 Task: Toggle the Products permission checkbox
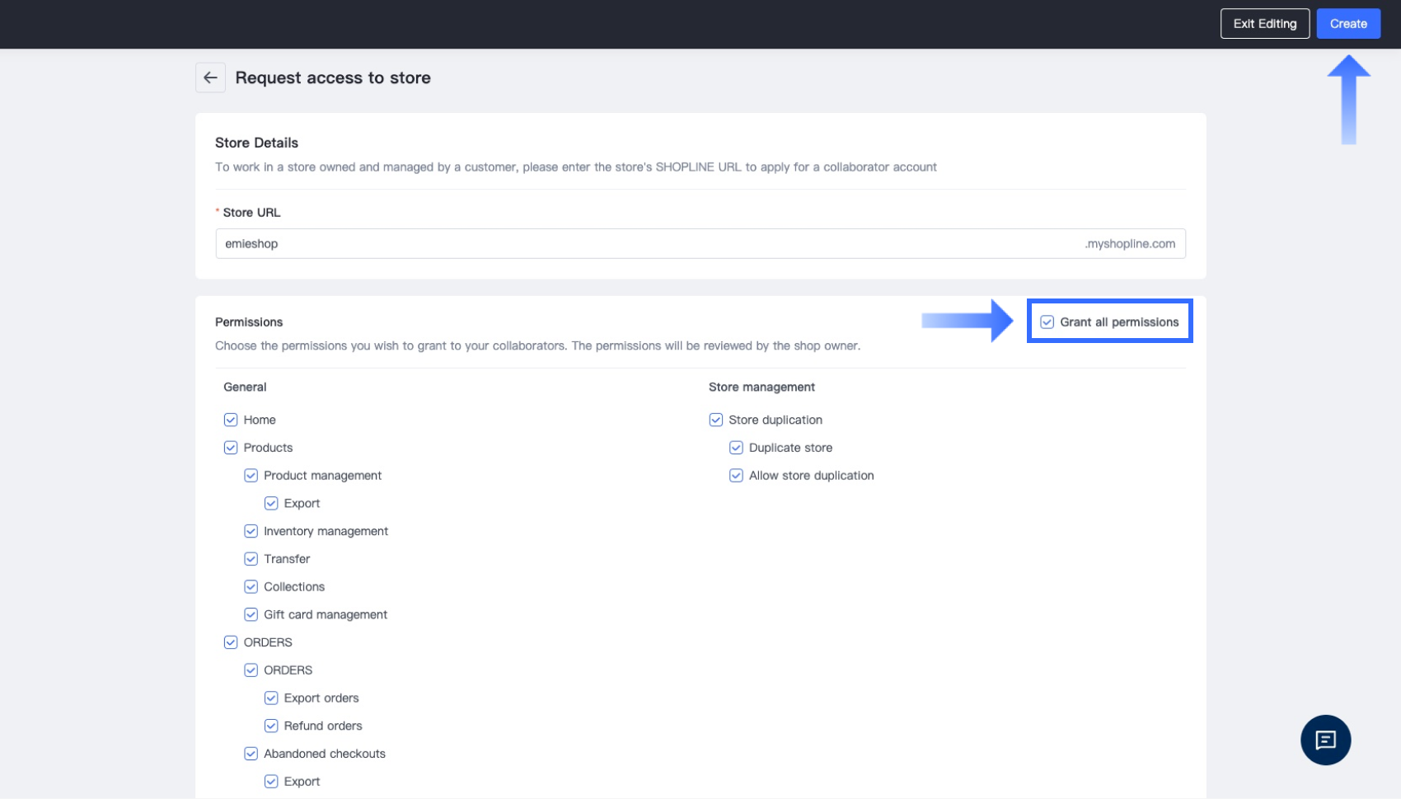tap(231, 448)
